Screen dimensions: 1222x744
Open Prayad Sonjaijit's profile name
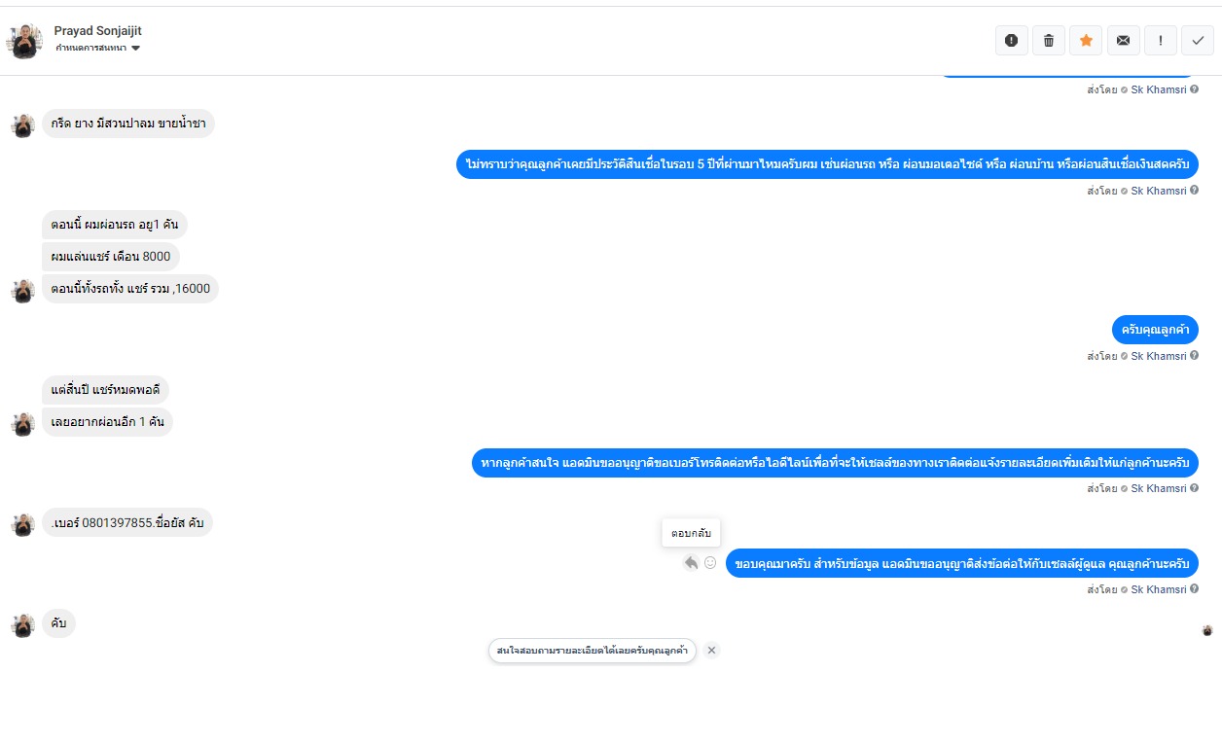pyautogui.click(x=98, y=31)
